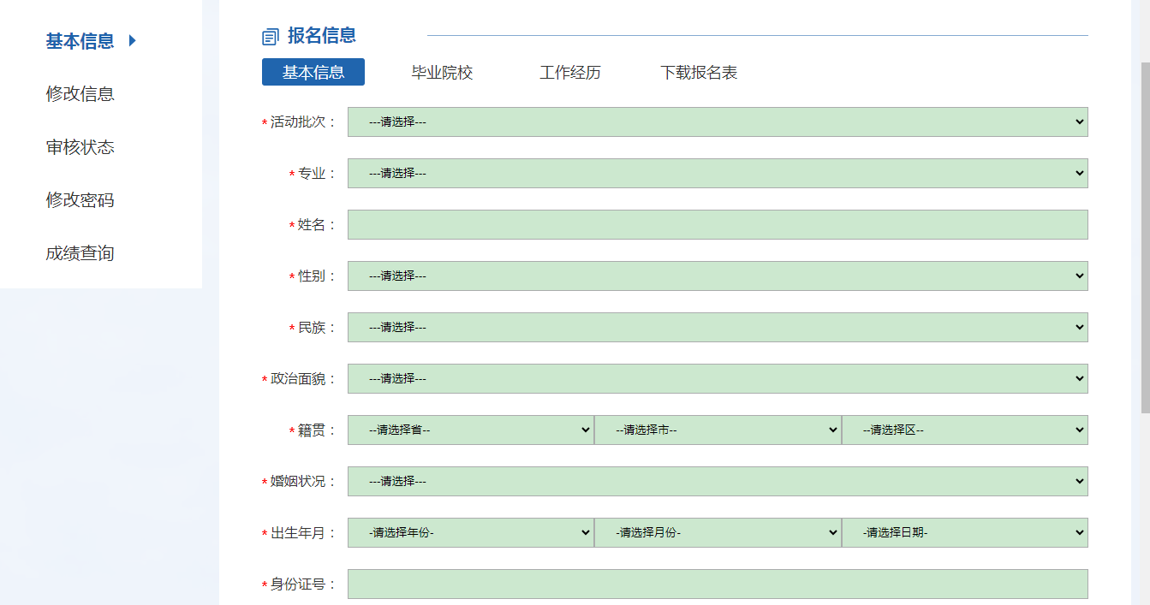
Task: Switch to the 工作经历 tab
Action: [570, 73]
